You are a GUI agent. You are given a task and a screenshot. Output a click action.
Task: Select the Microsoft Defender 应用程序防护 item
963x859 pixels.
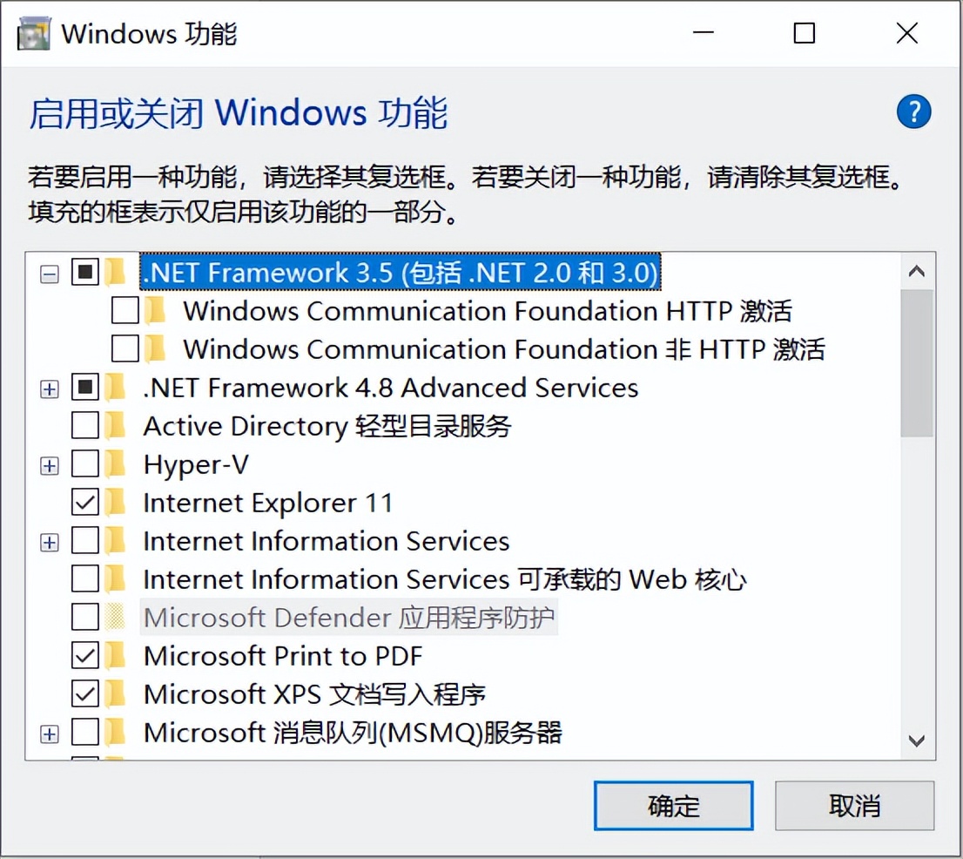click(x=349, y=618)
